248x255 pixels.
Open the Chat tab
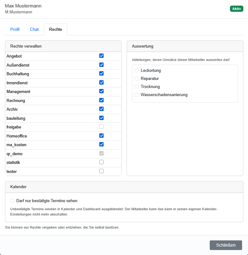click(x=34, y=30)
